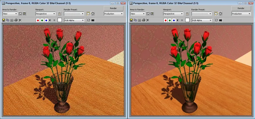Open Production dropdown in left render window
The height and width of the screenshot is (119, 255).
[113, 14]
